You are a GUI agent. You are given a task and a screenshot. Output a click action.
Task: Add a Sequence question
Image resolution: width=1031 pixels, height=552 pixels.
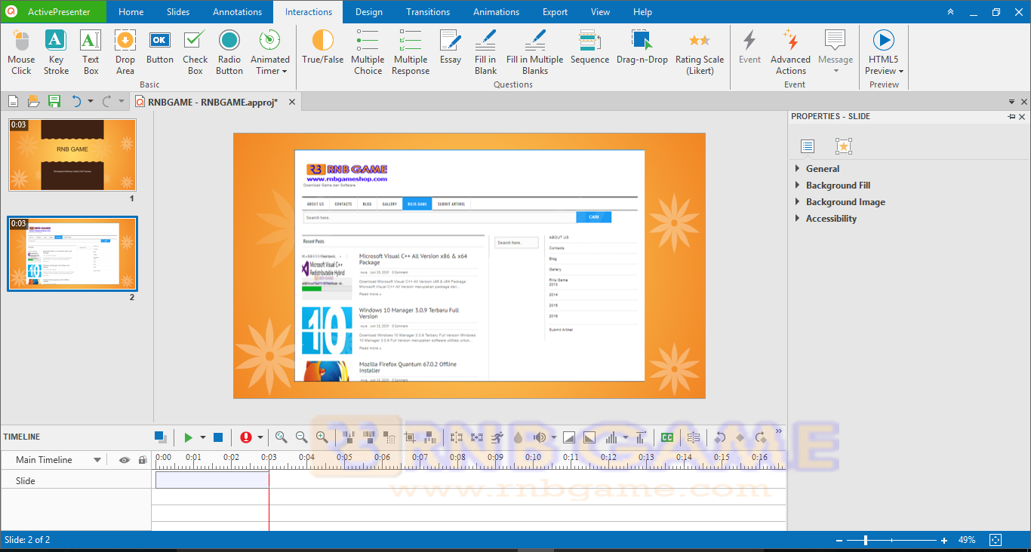tap(589, 48)
